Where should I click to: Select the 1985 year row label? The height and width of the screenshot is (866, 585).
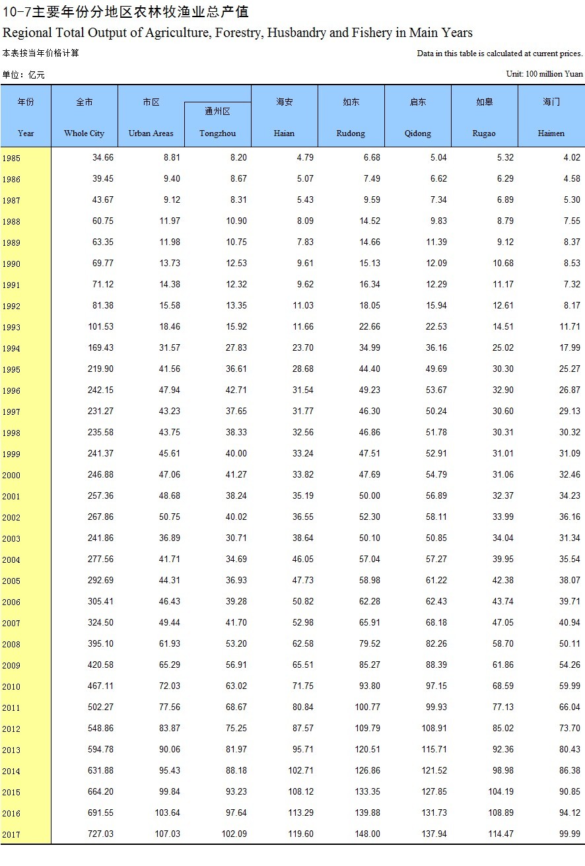tap(11, 159)
